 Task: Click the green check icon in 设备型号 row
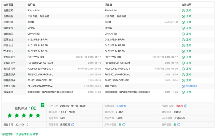[183, 11]
